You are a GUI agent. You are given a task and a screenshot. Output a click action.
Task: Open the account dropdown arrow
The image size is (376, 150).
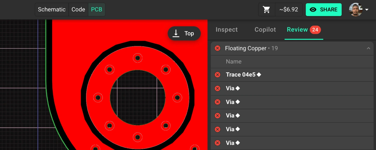[367, 10]
